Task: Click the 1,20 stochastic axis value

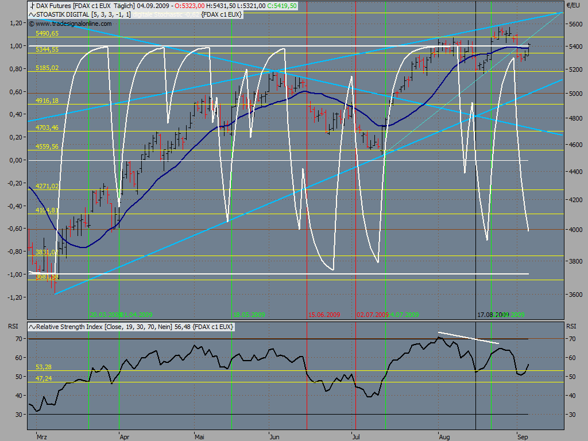Action: (16, 23)
